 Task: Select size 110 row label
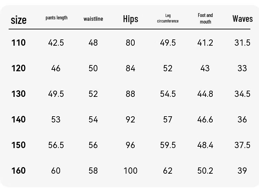[19, 43]
